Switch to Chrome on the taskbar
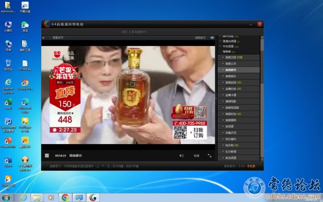The image size is (323, 202). [x=65, y=198]
